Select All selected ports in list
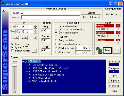This screenshot has height=96, width=124. [x=56, y=44]
